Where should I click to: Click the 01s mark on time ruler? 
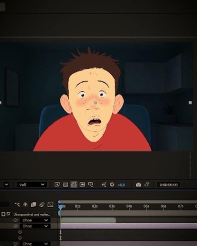pos(78,206)
